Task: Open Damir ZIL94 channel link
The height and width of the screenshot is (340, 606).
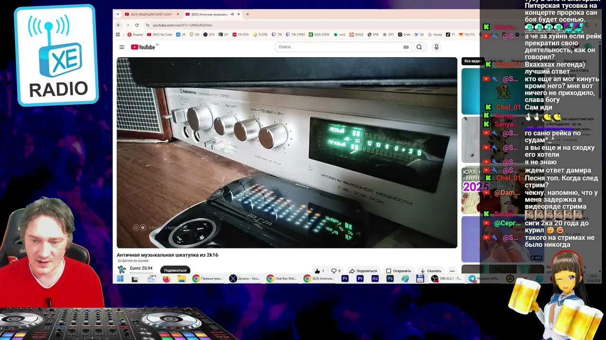Action: point(141,268)
